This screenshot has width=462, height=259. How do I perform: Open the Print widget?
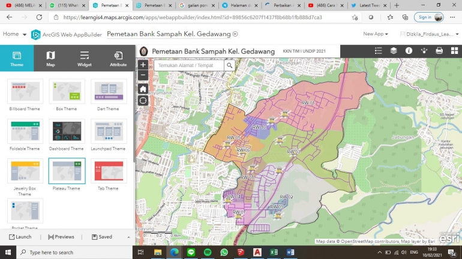439,51
